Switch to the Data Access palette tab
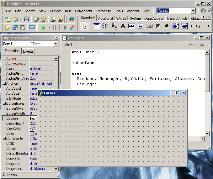The width and height of the screenshot is (213, 179). coord(154,18)
